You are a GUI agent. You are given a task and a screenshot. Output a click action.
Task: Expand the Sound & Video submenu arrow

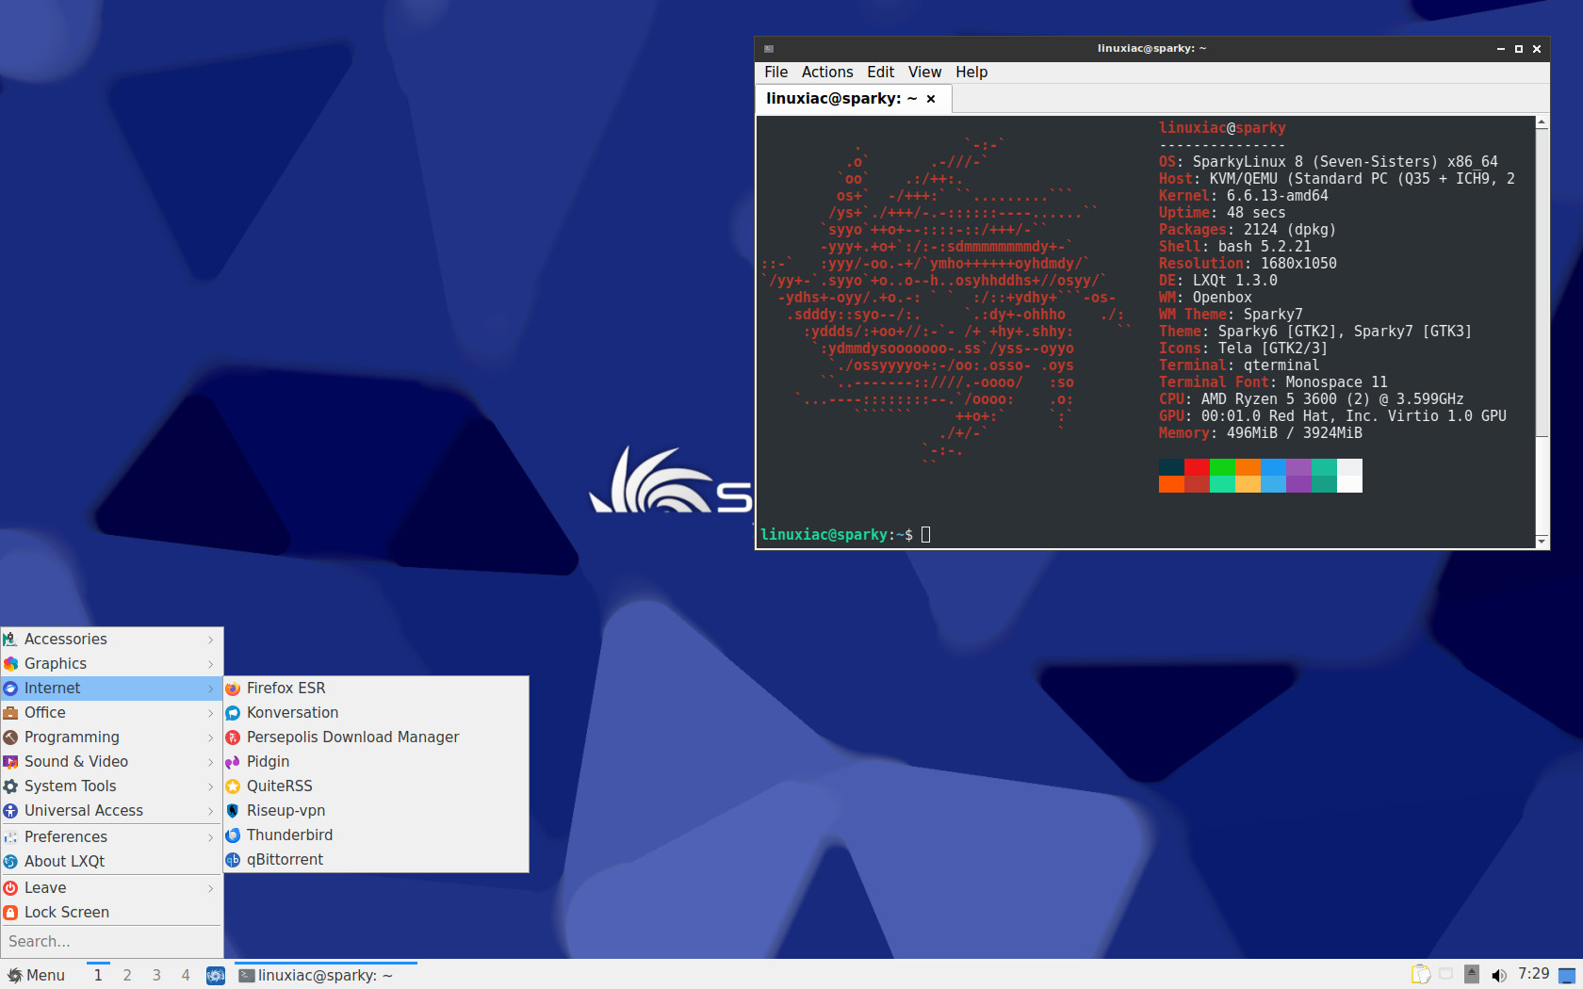pos(211,762)
